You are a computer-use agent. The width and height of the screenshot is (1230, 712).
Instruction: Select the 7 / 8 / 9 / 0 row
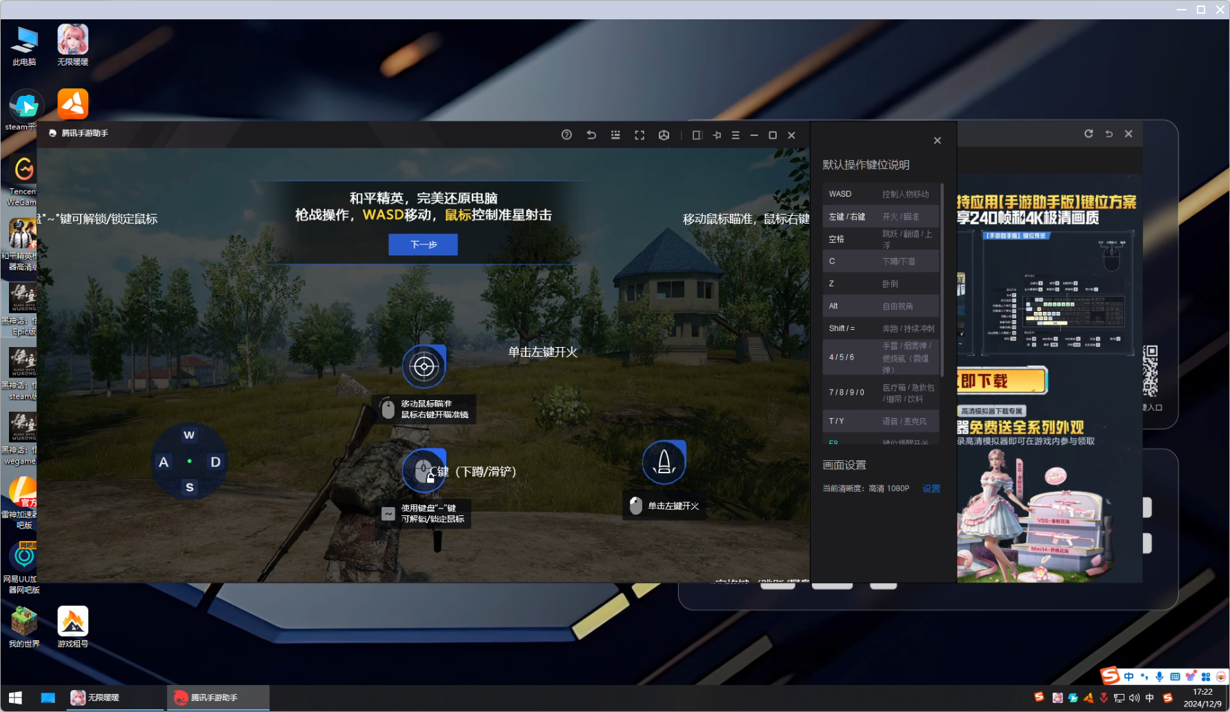tap(881, 393)
